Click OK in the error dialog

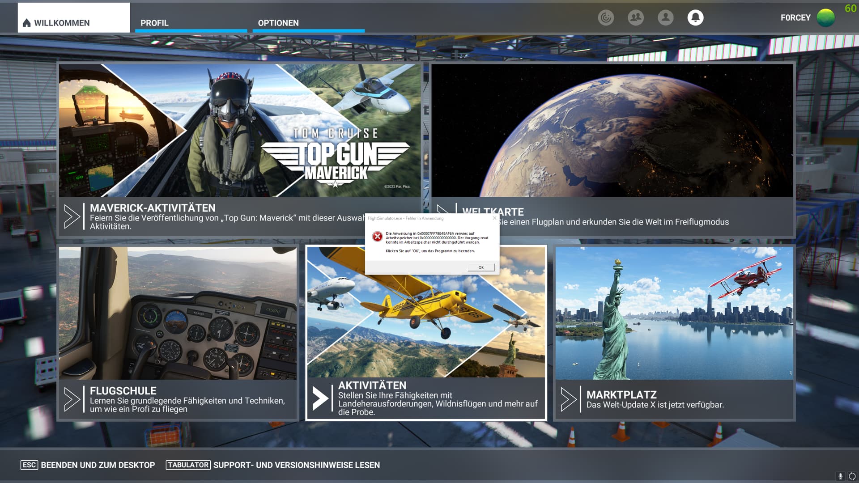pyautogui.click(x=481, y=267)
